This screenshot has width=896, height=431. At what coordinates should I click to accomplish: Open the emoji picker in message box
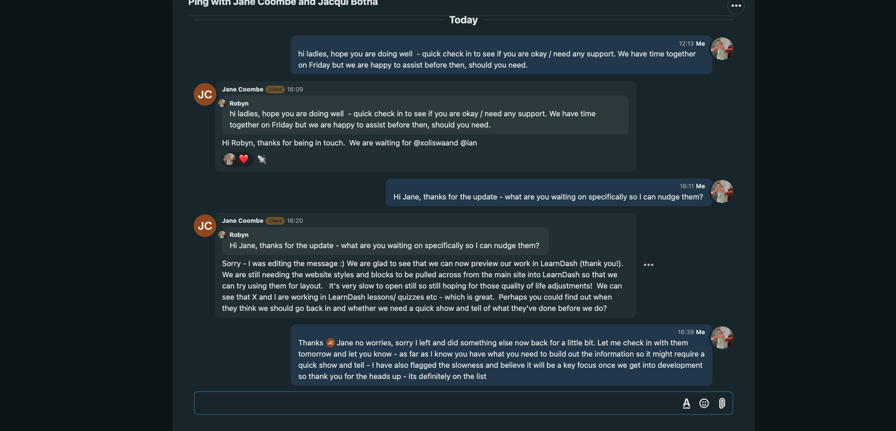tap(704, 403)
